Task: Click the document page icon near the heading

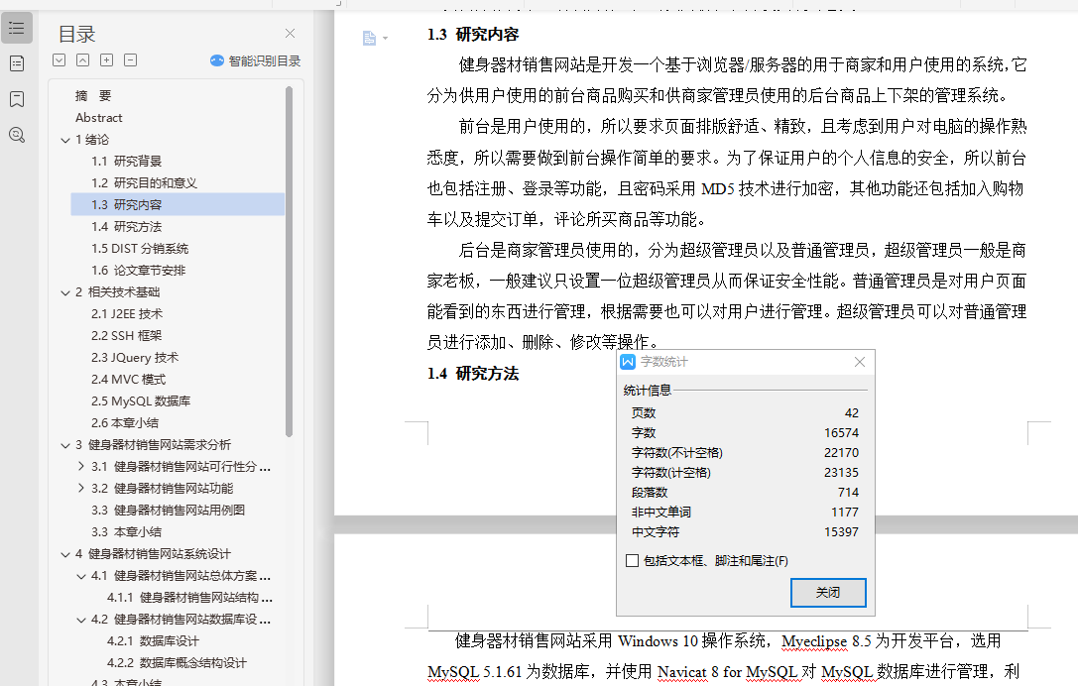Action: point(369,38)
